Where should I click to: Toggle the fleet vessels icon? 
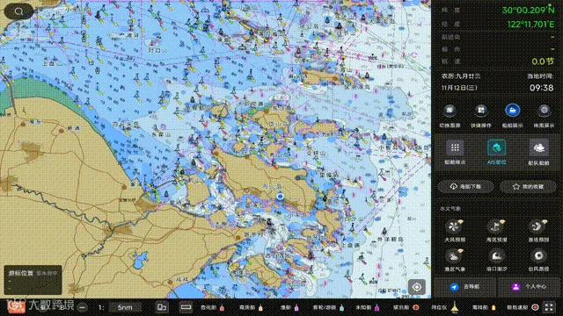point(538,147)
